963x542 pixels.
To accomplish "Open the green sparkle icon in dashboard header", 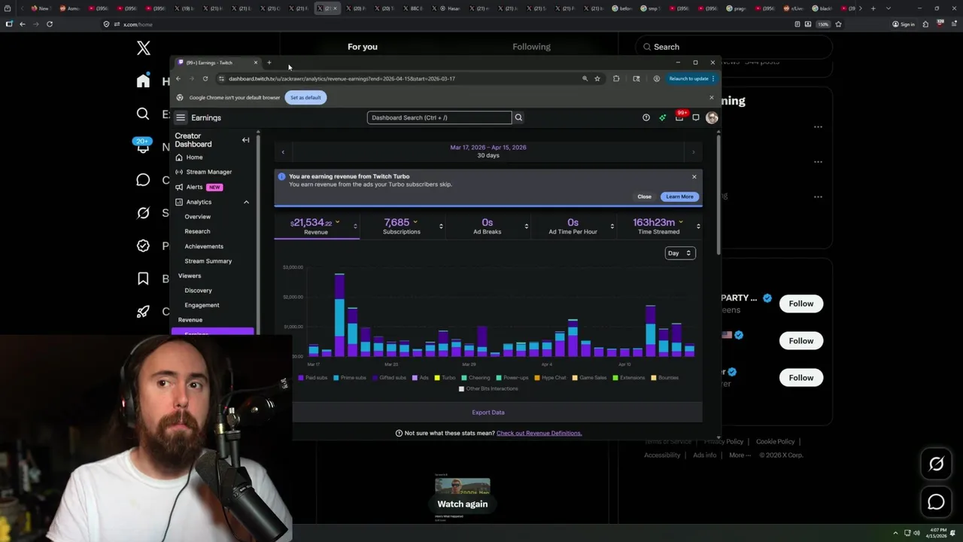I will (x=662, y=117).
